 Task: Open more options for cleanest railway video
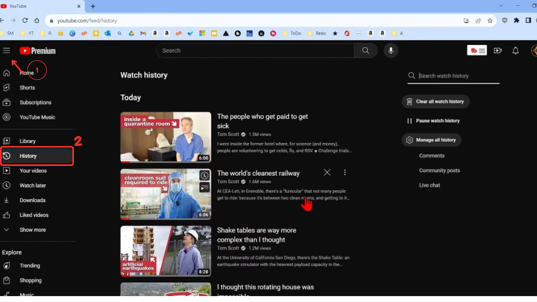tap(345, 172)
